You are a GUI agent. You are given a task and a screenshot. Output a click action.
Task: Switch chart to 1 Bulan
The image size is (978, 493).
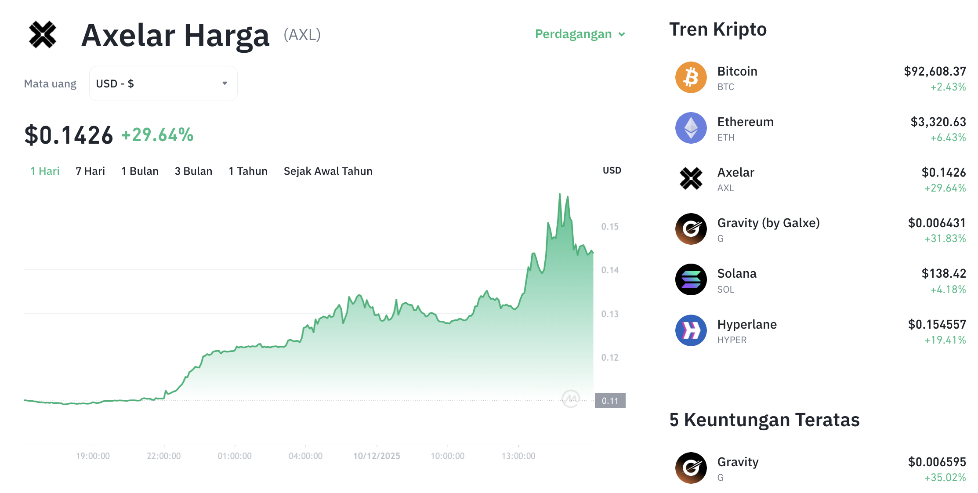coord(140,171)
